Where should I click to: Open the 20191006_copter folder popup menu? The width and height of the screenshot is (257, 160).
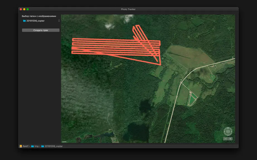tap(41, 21)
